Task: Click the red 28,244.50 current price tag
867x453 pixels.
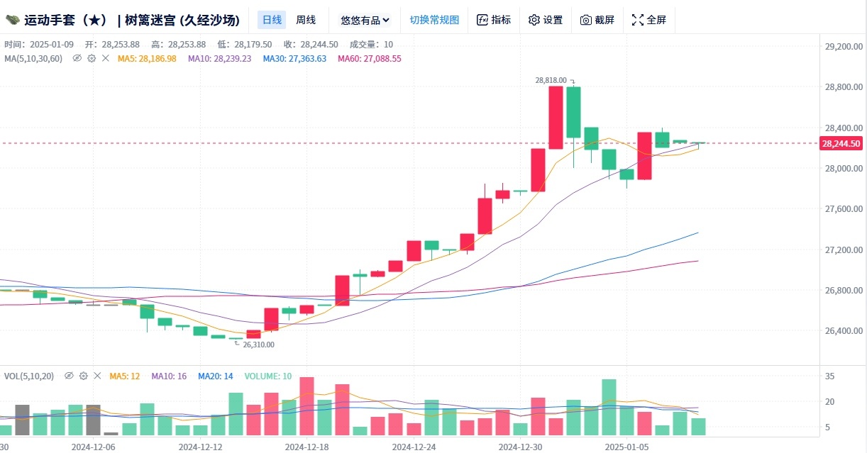Action: tap(841, 144)
